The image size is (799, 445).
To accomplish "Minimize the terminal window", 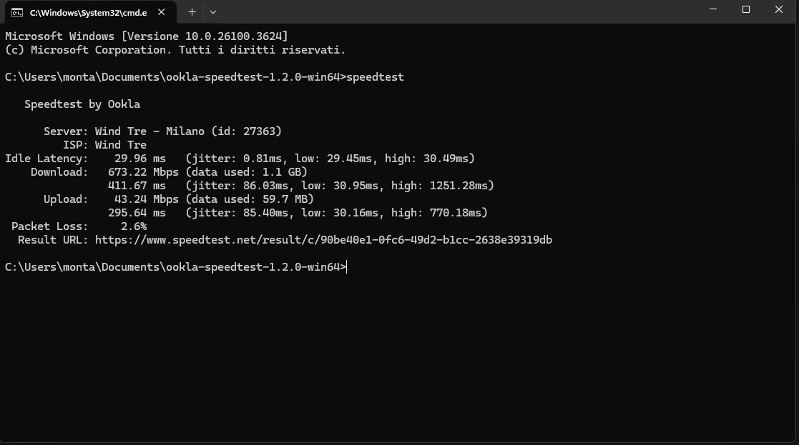I will click(x=713, y=10).
